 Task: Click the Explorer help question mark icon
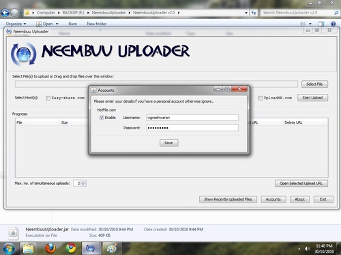(333, 24)
